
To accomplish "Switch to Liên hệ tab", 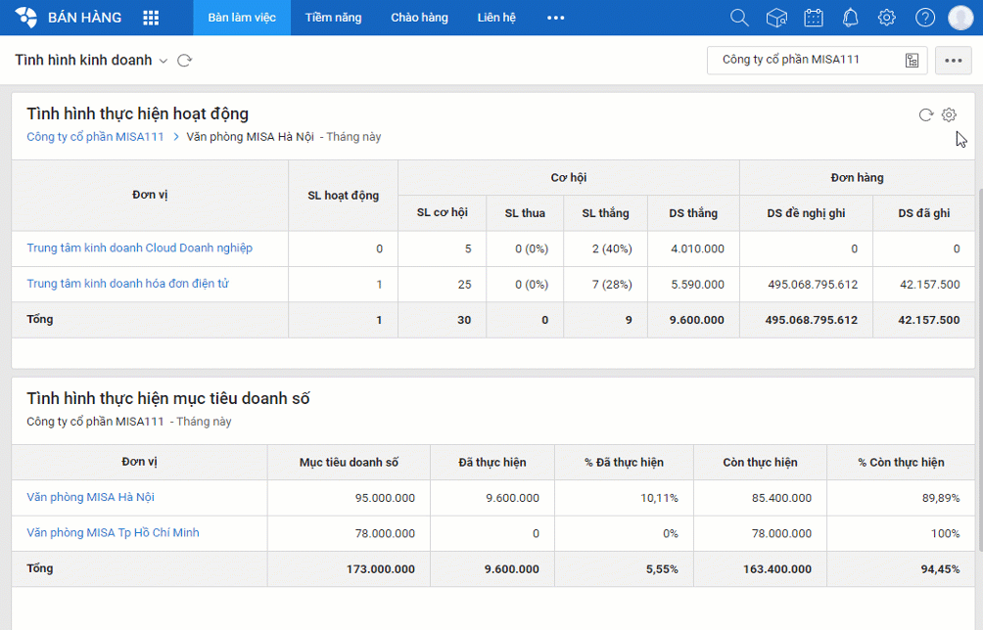I will [496, 18].
